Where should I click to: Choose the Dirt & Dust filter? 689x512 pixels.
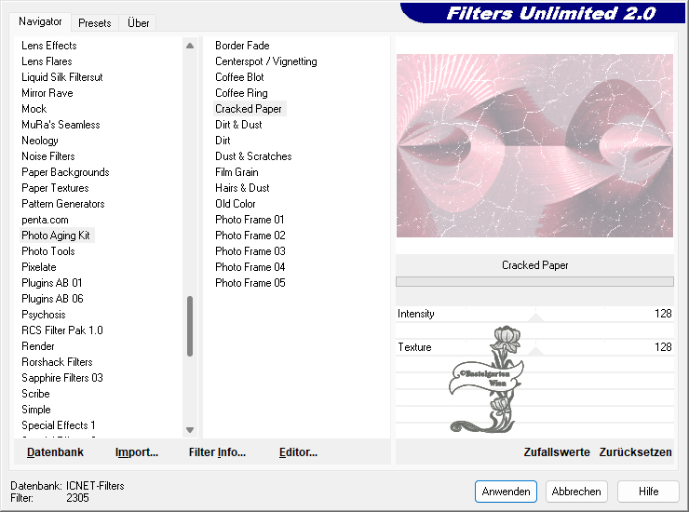tap(238, 125)
